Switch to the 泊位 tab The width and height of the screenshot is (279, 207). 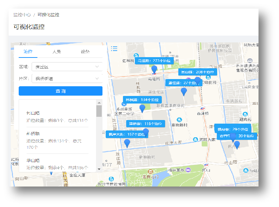click(28, 51)
